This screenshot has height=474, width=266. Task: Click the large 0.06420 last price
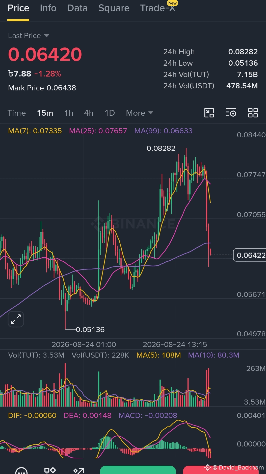[x=45, y=54]
